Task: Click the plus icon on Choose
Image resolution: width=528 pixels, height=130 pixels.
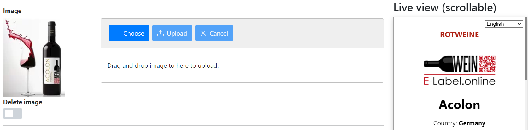Action: point(117,33)
